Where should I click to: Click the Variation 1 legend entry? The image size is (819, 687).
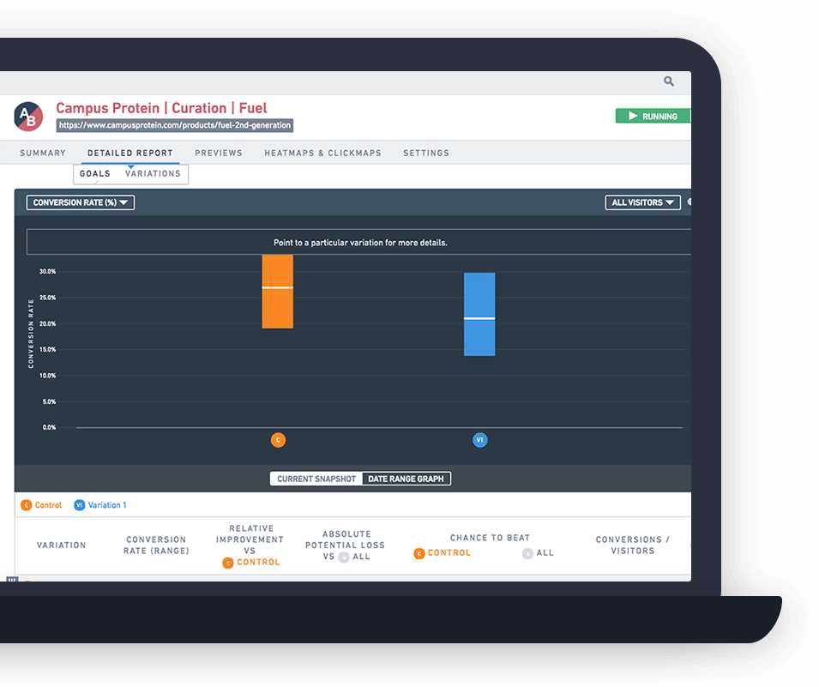pos(100,505)
